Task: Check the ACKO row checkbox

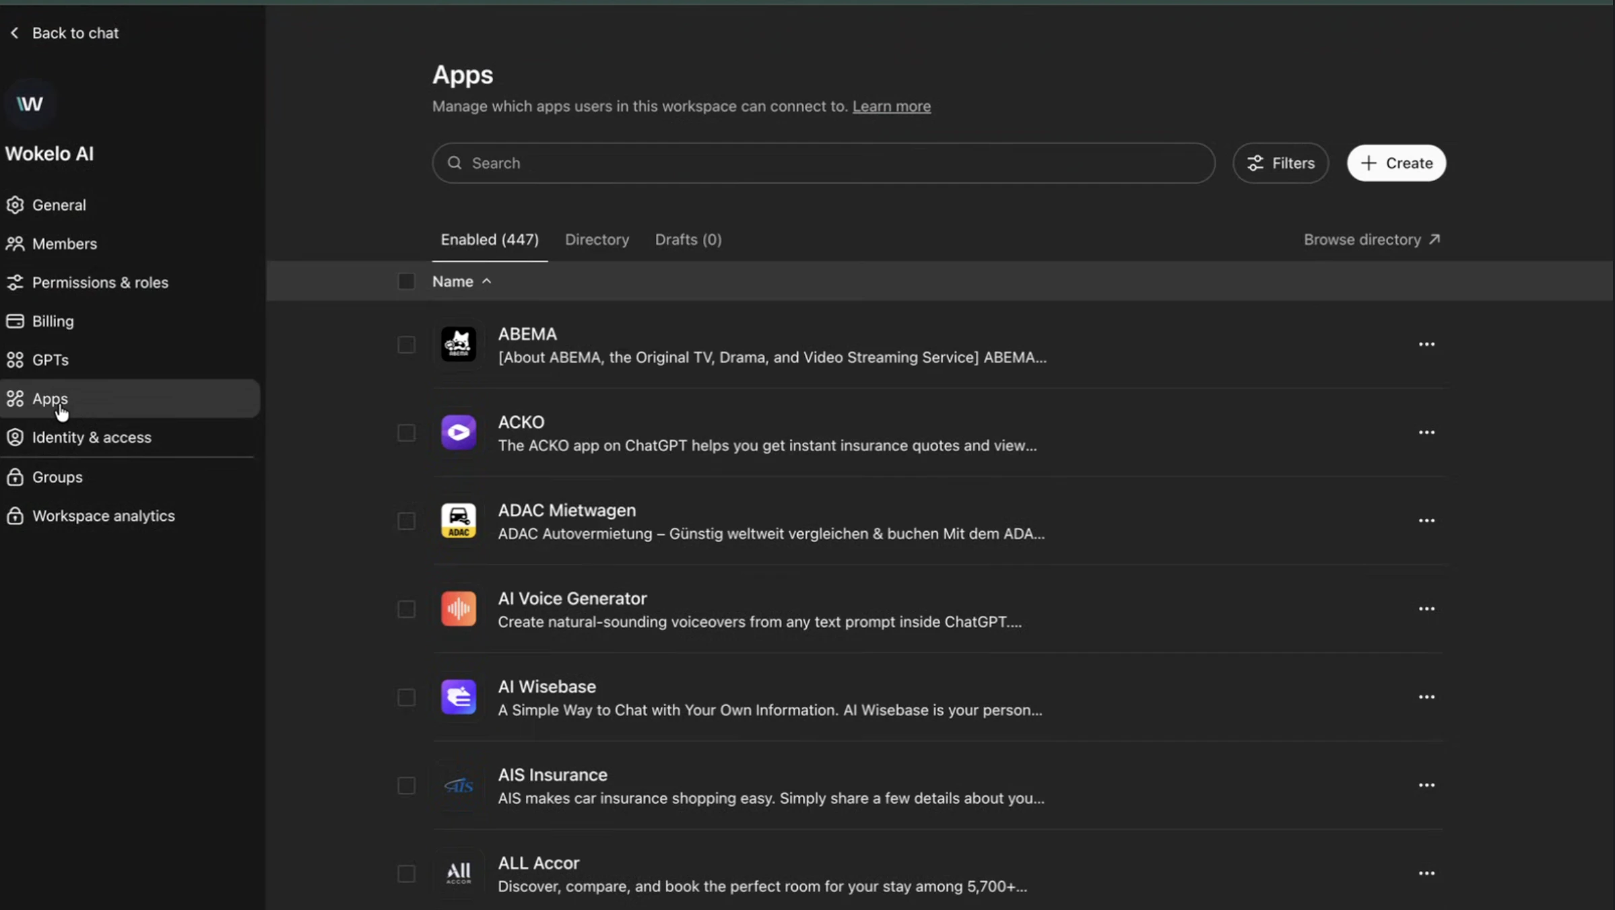Action: (x=406, y=433)
